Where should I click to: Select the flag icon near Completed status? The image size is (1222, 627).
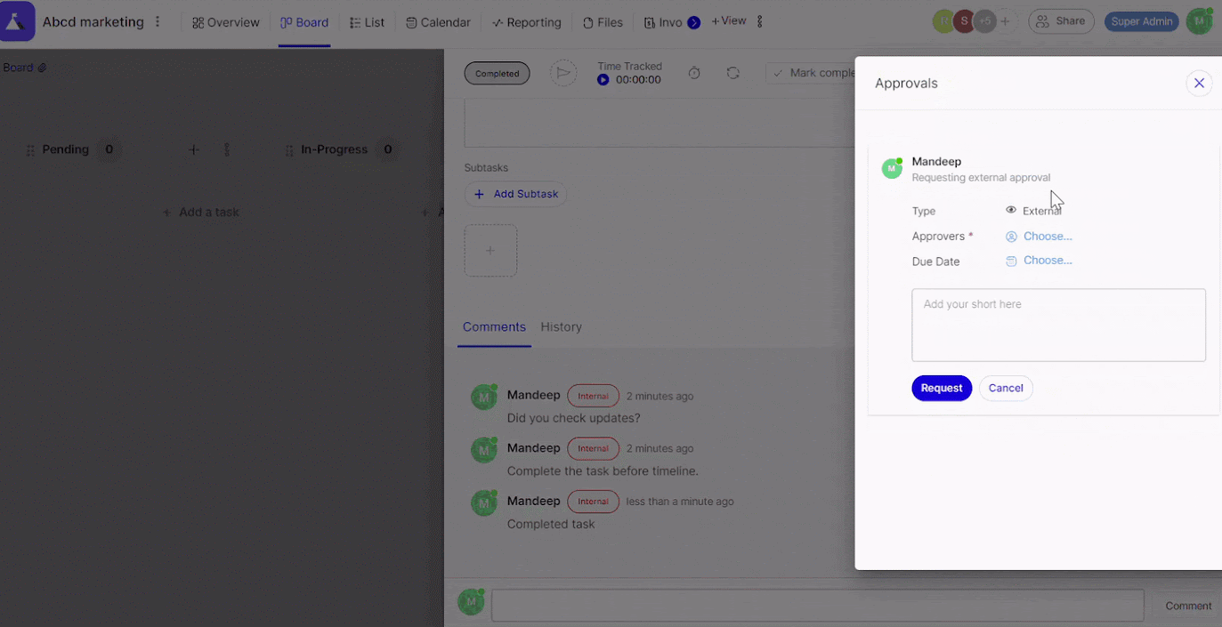[563, 73]
